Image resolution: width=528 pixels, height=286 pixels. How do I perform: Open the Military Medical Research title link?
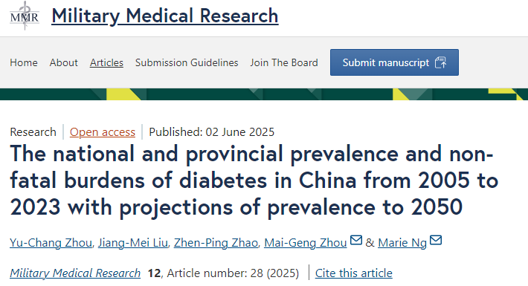click(x=165, y=16)
